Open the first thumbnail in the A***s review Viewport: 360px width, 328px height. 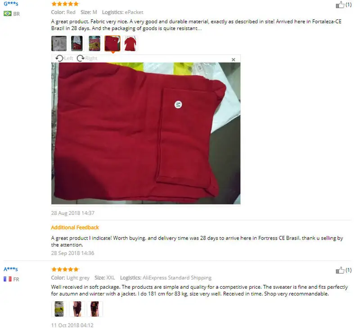[x=59, y=309]
